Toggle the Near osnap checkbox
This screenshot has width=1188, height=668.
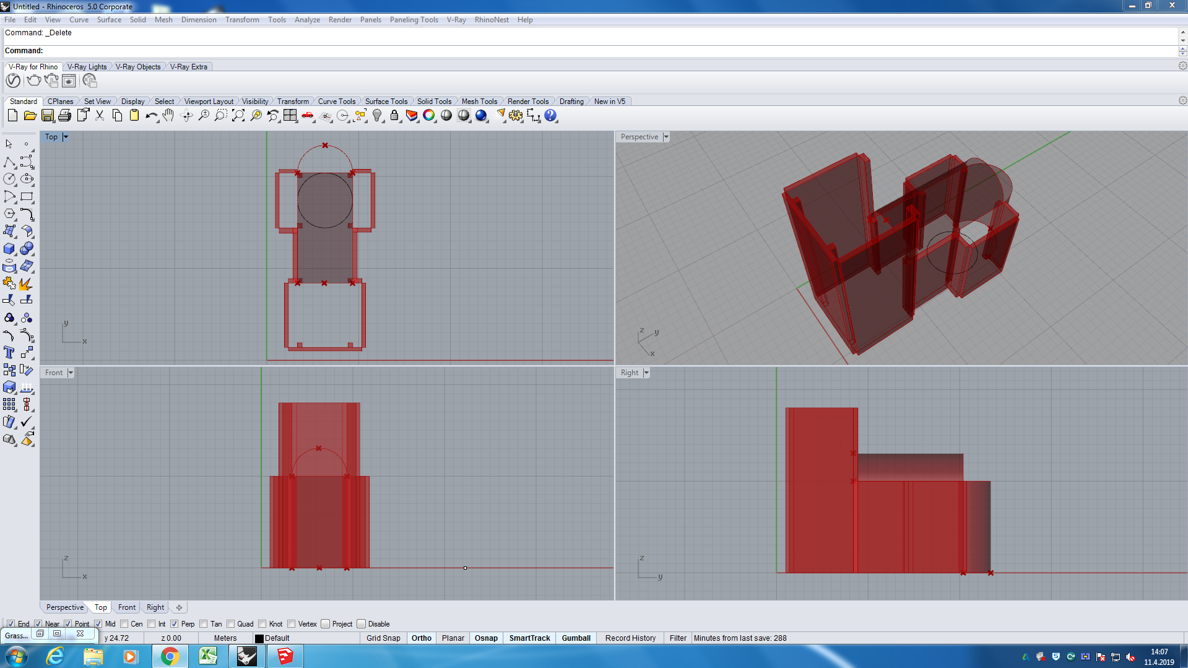[x=38, y=624]
